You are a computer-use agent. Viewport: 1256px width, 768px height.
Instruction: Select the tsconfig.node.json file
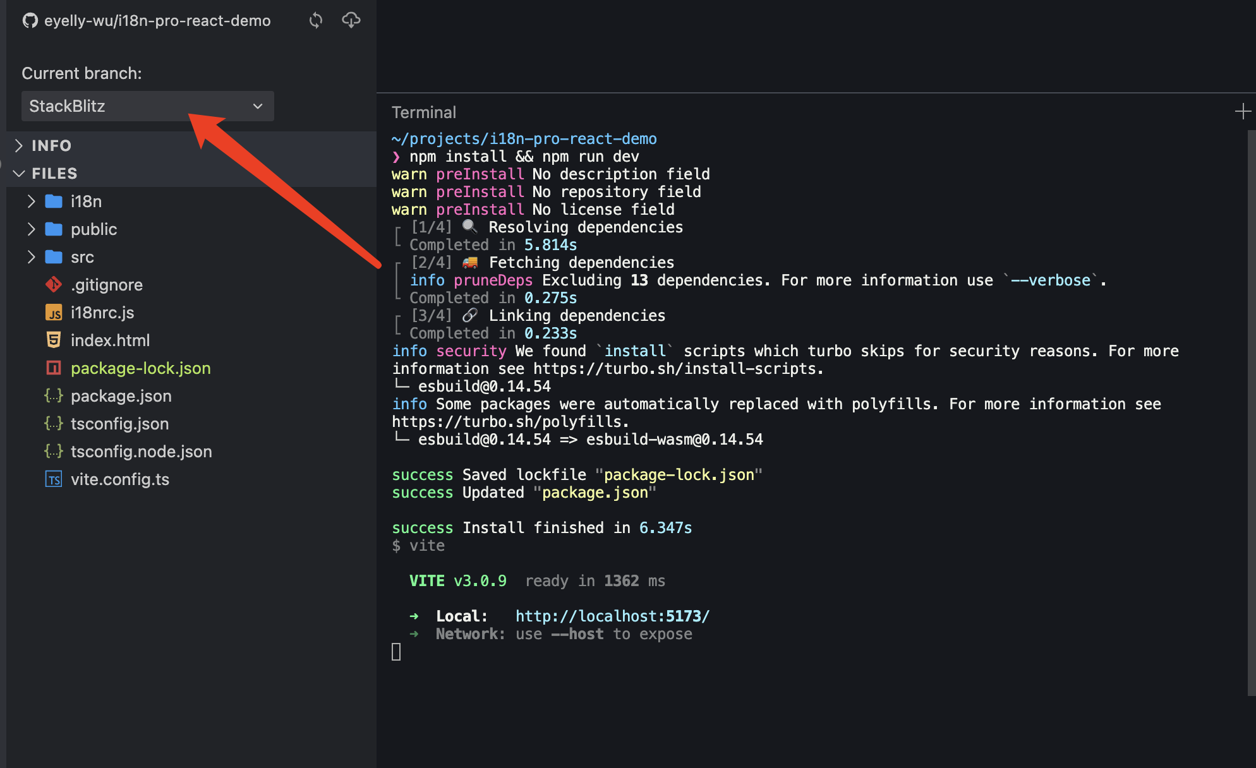[141, 452]
